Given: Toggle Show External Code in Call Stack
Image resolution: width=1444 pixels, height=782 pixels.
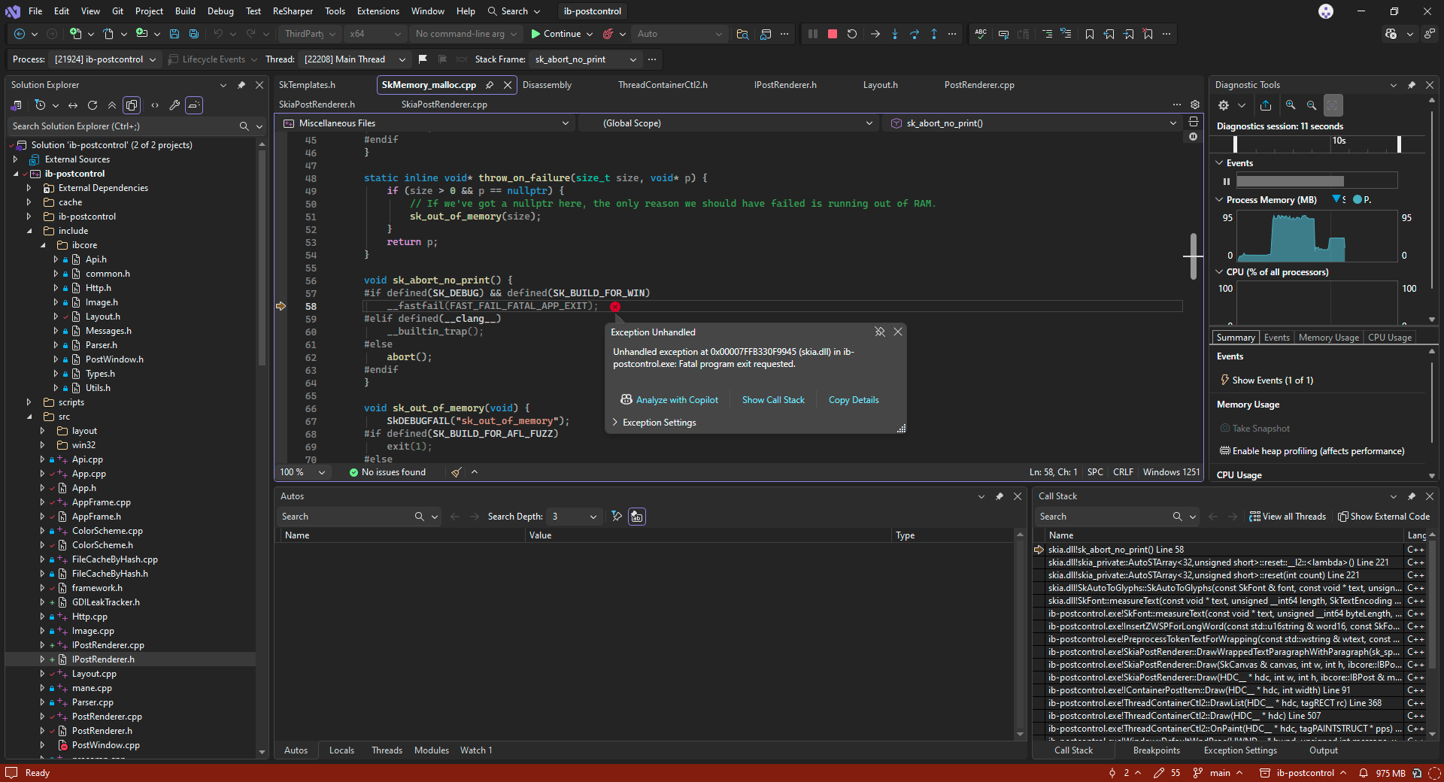Looking at the screenshot, I should tap(1384, 517).
